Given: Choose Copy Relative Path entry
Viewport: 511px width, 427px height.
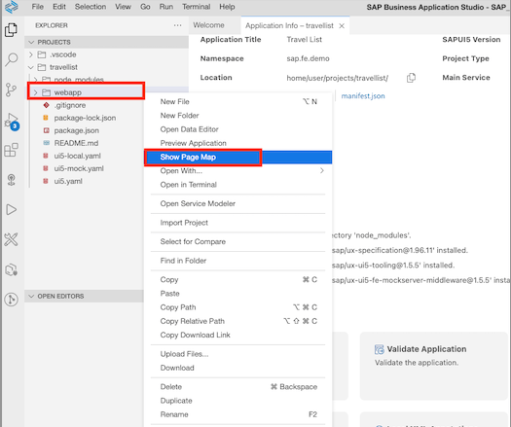Looking at the screenshot, I should coord(237,321).
